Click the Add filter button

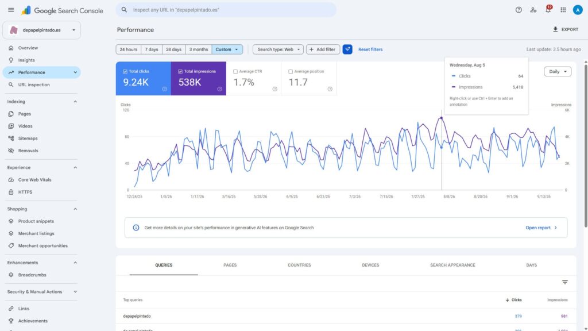(x=323, y=49)
